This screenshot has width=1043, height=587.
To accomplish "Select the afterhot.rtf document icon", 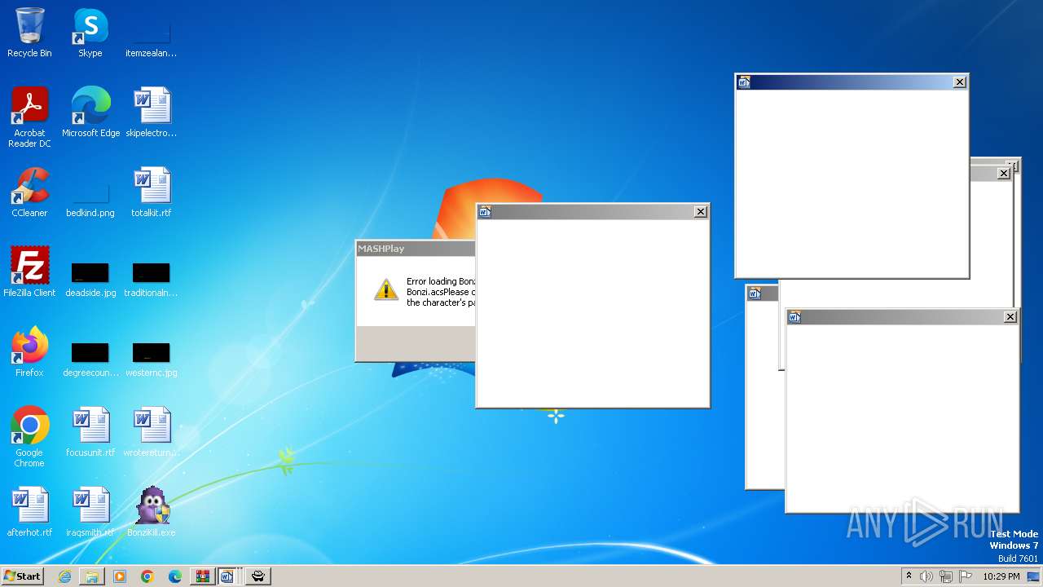I will (29, 512).
